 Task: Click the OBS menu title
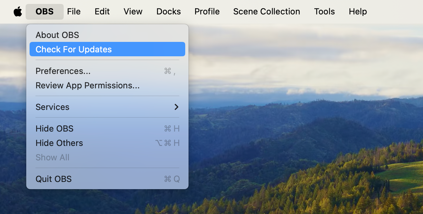pyautogui.click(x=44, y=11)
